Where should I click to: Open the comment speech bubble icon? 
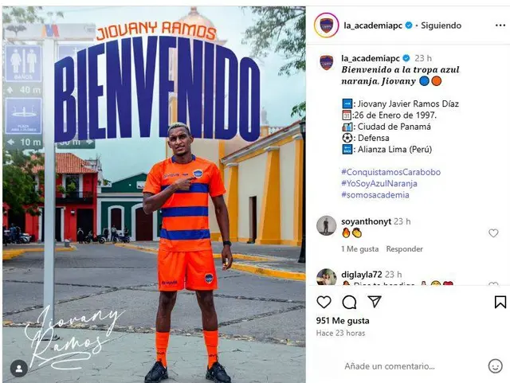tap(349, 302)
